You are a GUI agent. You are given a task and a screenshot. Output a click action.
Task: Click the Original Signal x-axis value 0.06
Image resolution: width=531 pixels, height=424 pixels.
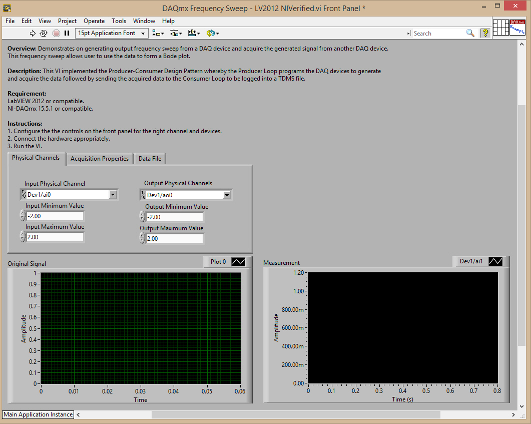coord(240,391)
